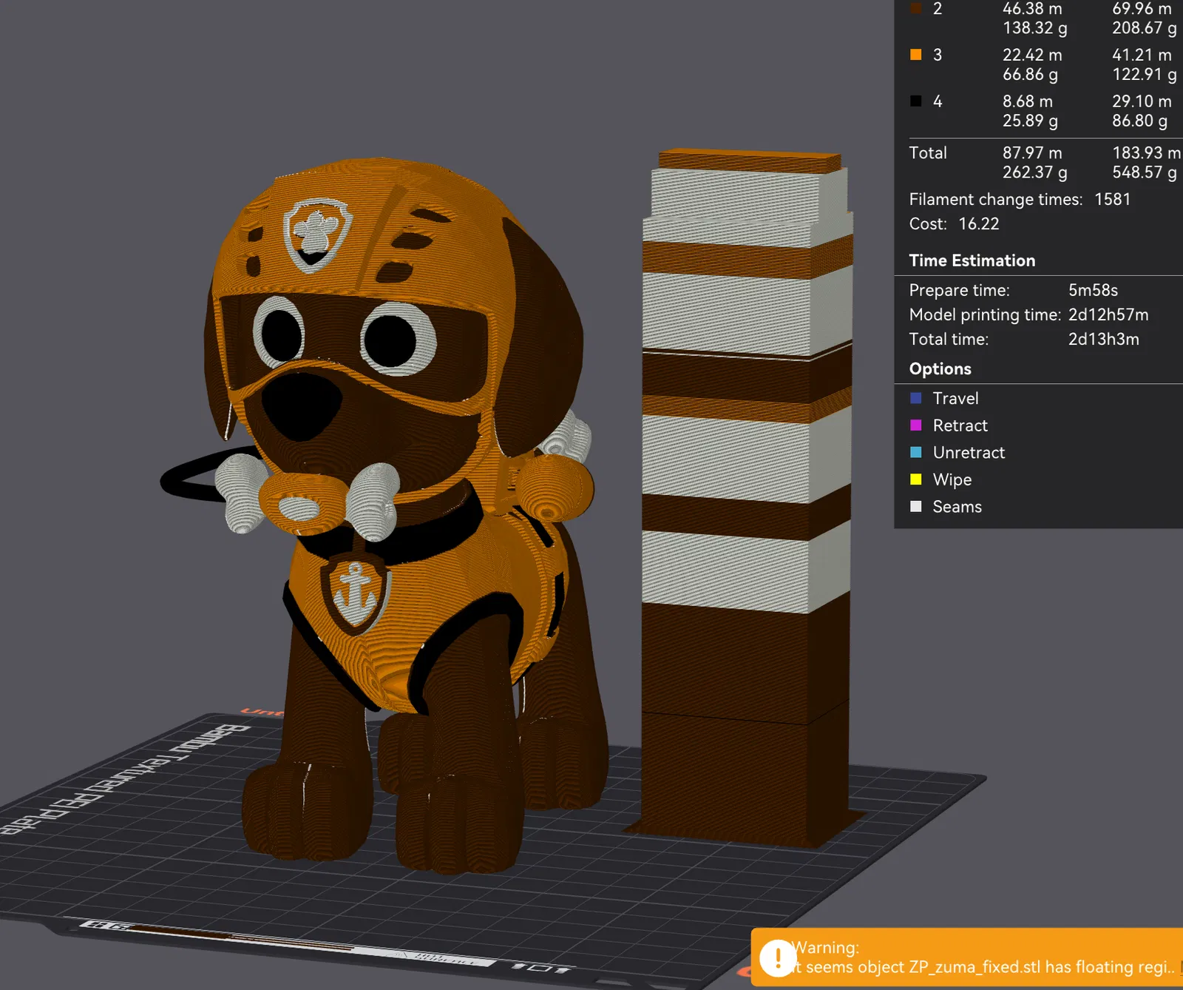
Task: Click the Total time label
Action: click(949, 339)
